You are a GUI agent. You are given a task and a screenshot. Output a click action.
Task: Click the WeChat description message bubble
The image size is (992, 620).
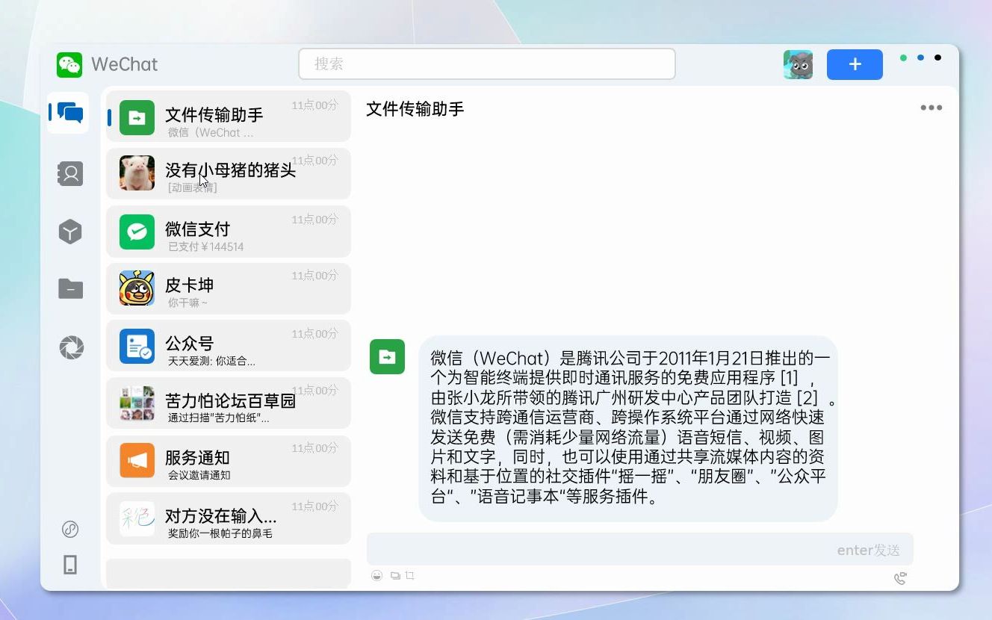[x=627, y=428]
